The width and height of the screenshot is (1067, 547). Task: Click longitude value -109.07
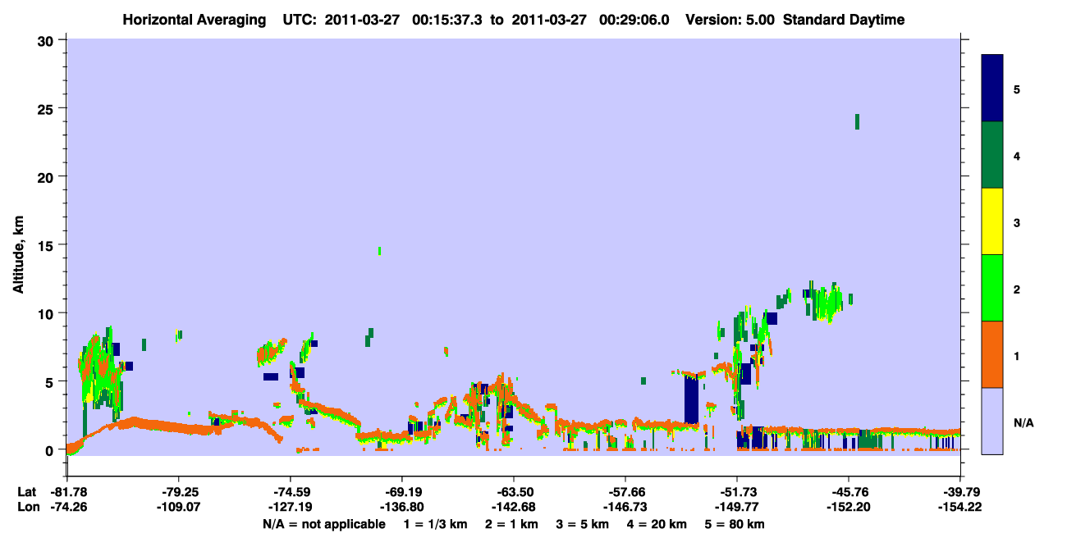179,507
